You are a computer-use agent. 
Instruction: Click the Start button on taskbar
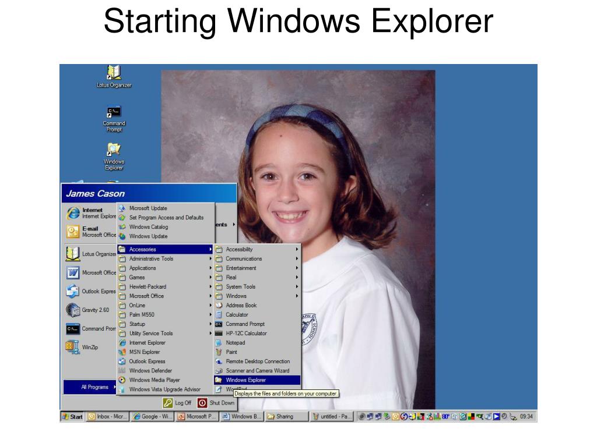click(x=72, y=417)
